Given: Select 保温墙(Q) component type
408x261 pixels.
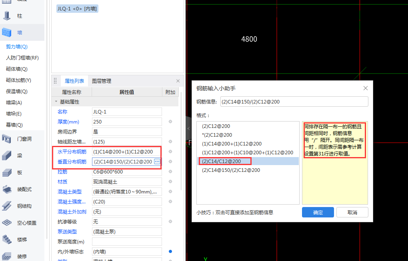Looking at the screenshot, I should click(17, 91).
